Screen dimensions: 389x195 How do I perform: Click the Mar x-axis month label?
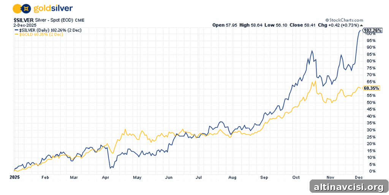(x=74, y=178)
